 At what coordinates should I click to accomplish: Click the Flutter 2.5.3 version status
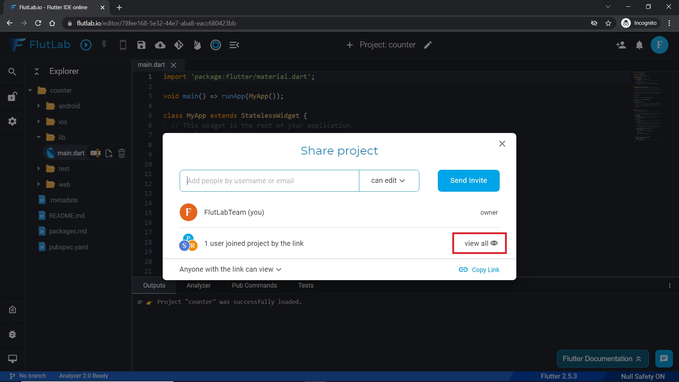click(x=558, y=376)
